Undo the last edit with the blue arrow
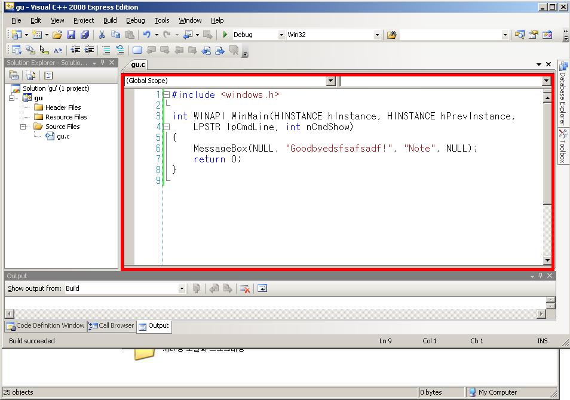Viewport: 570px width, 400px height. click(x=147, y=35)
